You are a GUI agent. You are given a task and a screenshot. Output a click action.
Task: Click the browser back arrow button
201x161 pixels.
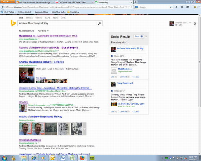3,7
